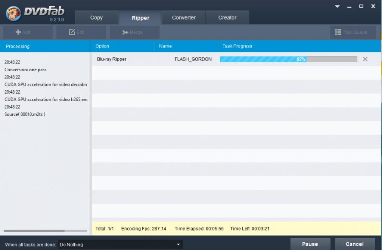Click the 'Time Left: 00:03:21' status
Viewport: 382px width, 250px height.
pyautogui.click(x=250, y=228)
